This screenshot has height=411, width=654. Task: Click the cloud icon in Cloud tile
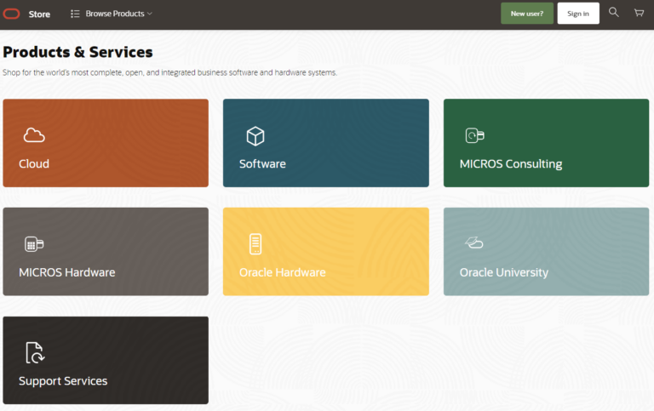[34, 135]
